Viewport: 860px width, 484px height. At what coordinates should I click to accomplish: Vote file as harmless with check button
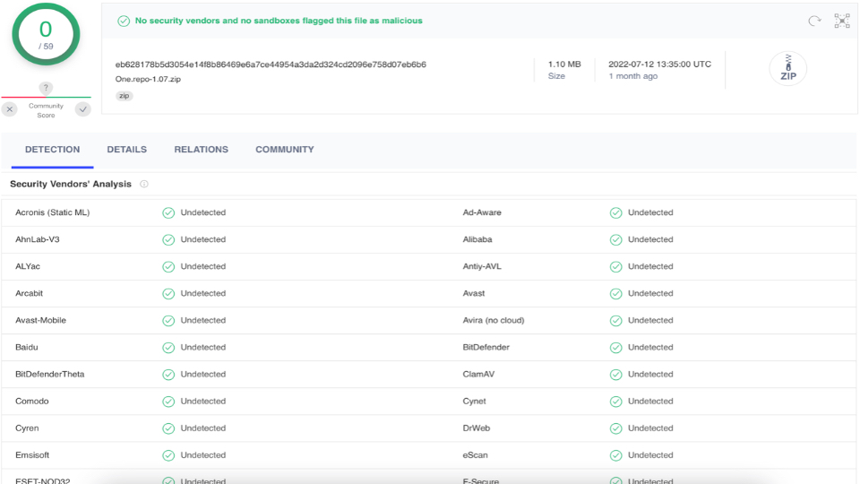(82, 109)
